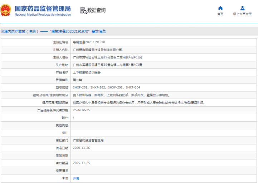Click the 产品名称 label
Screen dimensions: 258x183
tap(62, 72)
